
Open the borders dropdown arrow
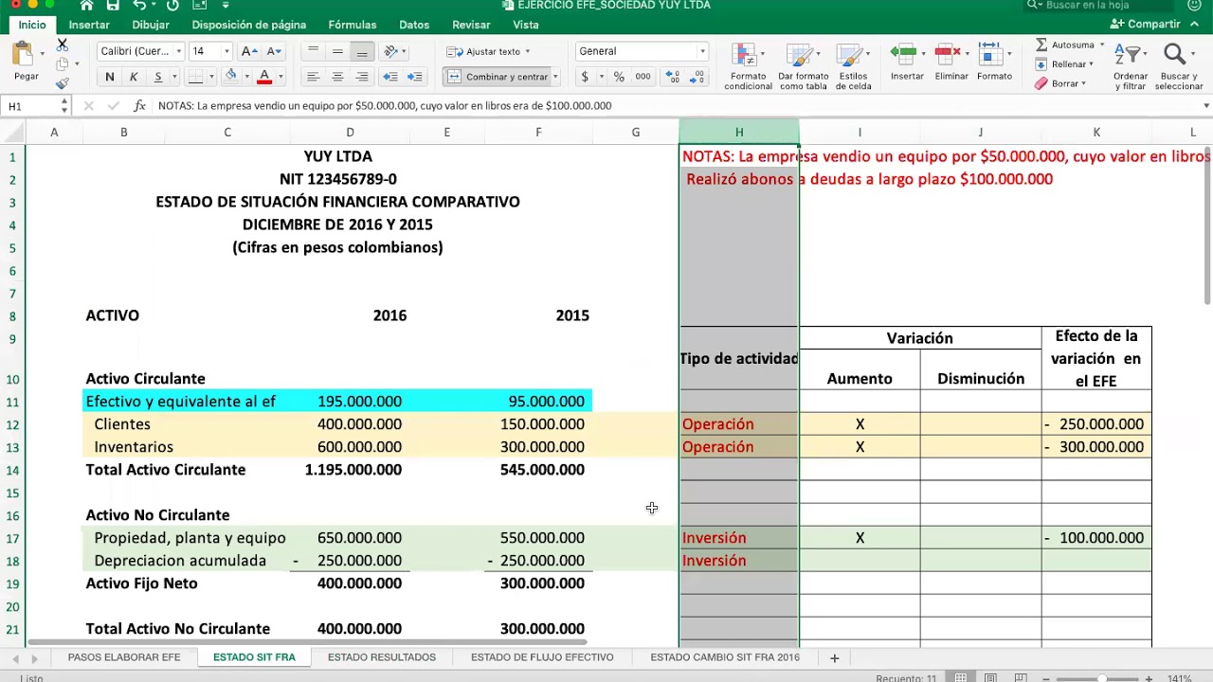(x=211, y=77)
